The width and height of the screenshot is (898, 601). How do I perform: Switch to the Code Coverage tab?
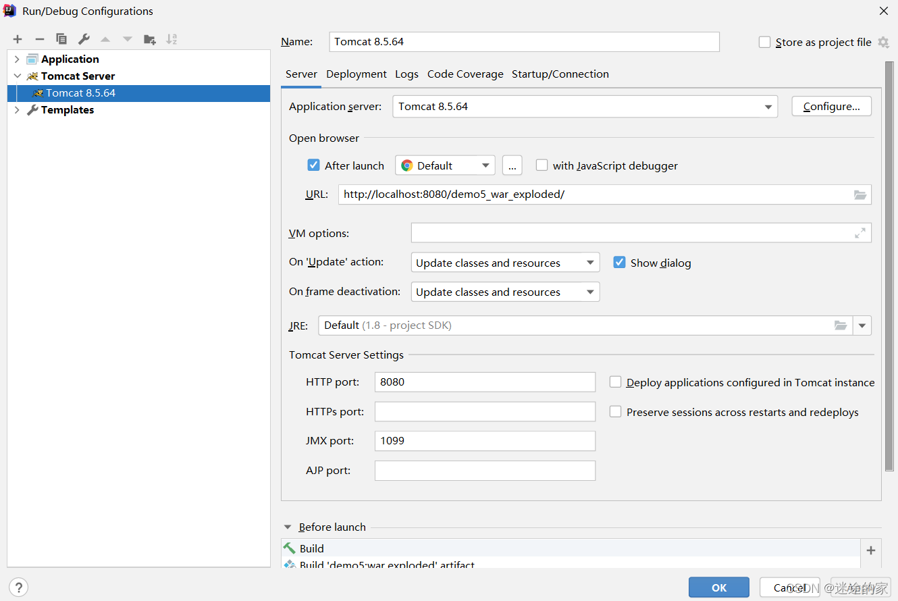point(465,74)
